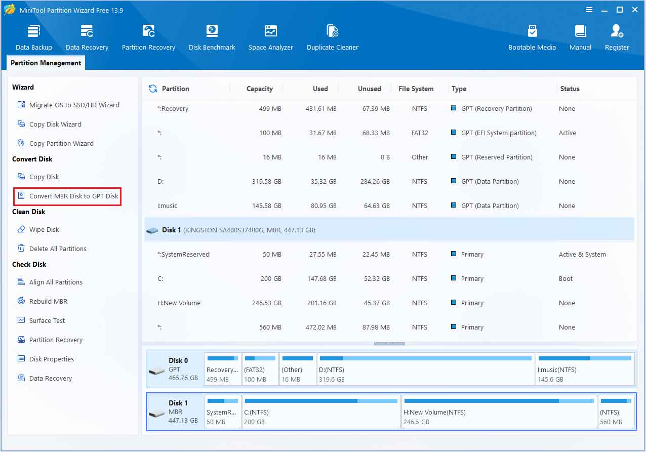
Task: Select the D:(NTFS) block in disk map
Action: [425, 369]
